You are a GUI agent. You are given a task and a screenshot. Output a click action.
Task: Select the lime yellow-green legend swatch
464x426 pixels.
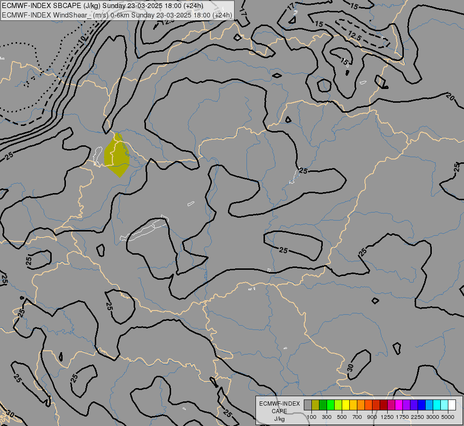click(338, 405)
